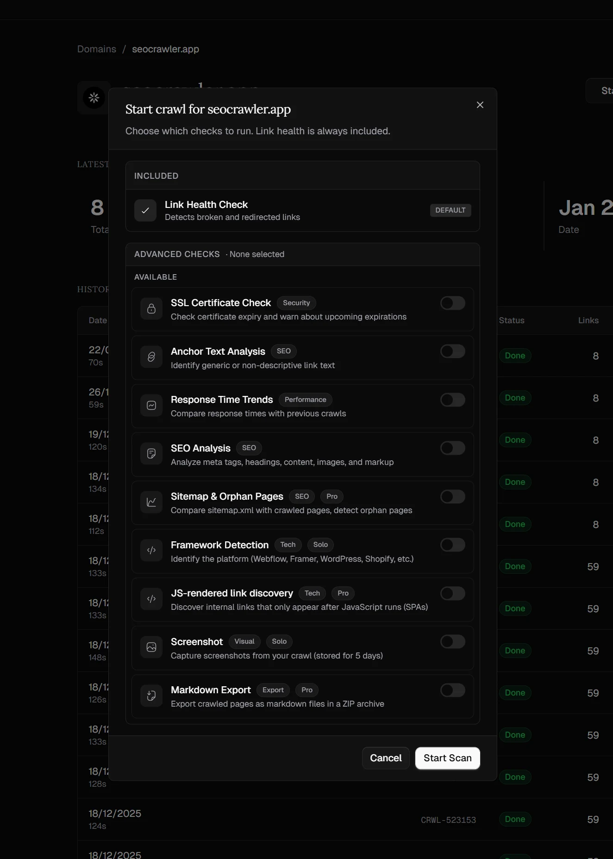This screenshot has height=859, width=613.
Task: Switch on SEO Analysis check
Action: (x=453, y=448)
